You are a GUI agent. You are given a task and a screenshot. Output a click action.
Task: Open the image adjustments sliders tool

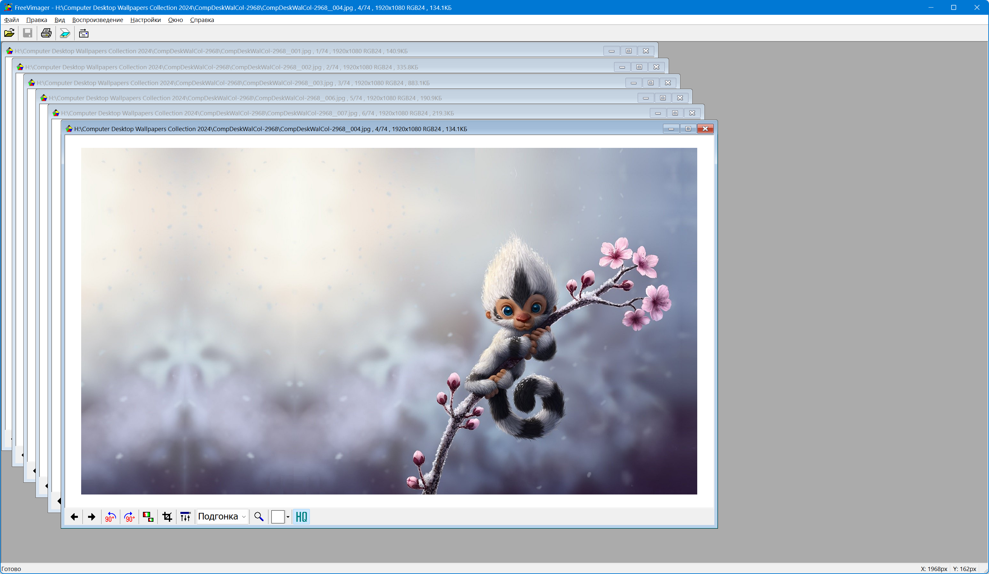(x=185, y=517)
